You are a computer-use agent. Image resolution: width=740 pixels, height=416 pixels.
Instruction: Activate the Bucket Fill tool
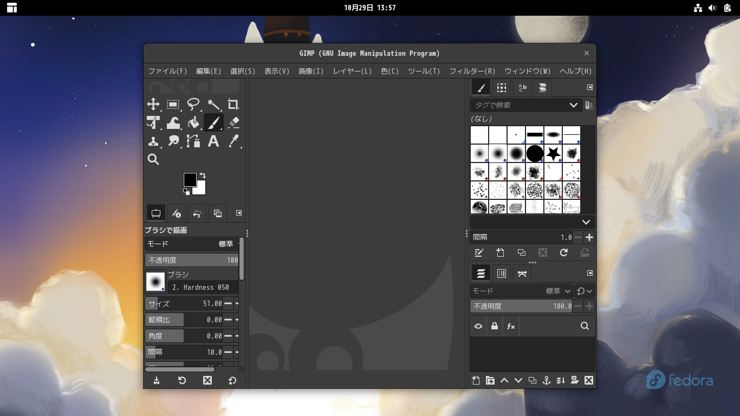click(193, 123)
